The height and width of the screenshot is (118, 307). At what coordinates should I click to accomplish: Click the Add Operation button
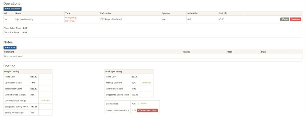pyautogui.click(x=13, y=9)
